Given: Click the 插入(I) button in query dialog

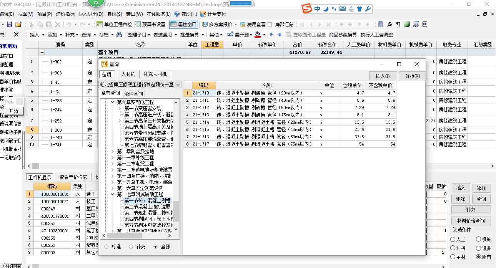Looking at the screenshot, I should click(383, 76).
